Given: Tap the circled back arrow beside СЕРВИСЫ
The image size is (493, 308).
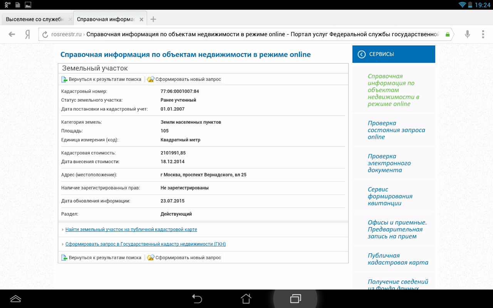Looking at the screenshot, I should (361, 54).
